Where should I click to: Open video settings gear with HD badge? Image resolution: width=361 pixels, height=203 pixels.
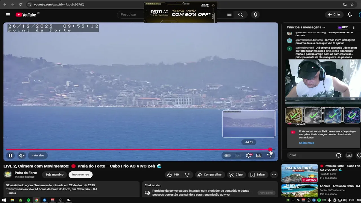point(248,155)
